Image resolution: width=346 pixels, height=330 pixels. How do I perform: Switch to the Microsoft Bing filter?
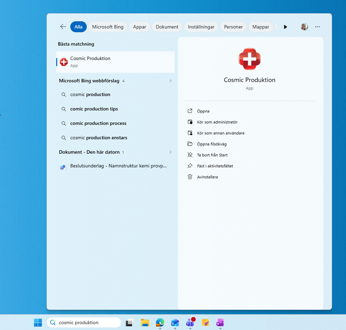(108, 27)
